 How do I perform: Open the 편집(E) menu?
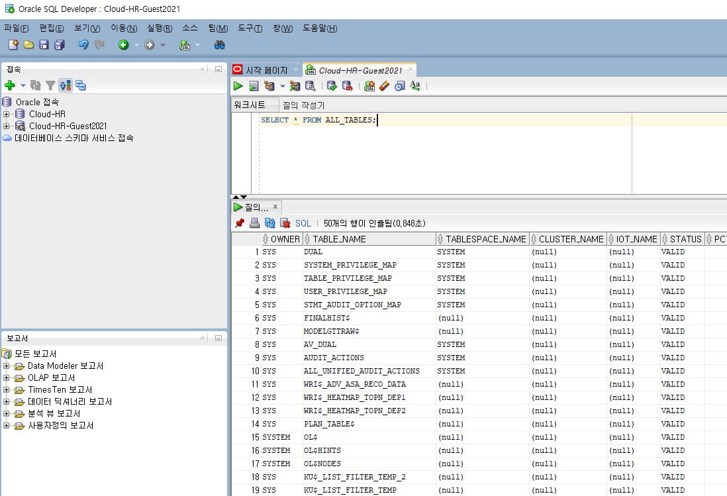52,28
